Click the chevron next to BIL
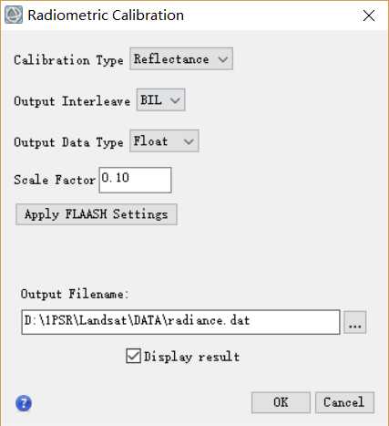This screenshot has height=426, width=389. [x=175, y=100]
